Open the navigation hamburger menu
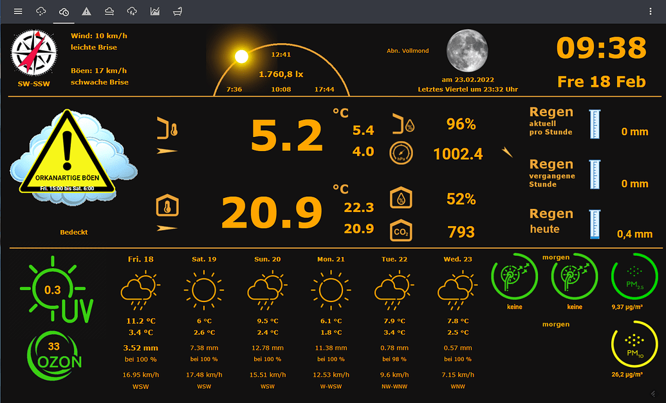The image size is (666, 403). (18, 11)
